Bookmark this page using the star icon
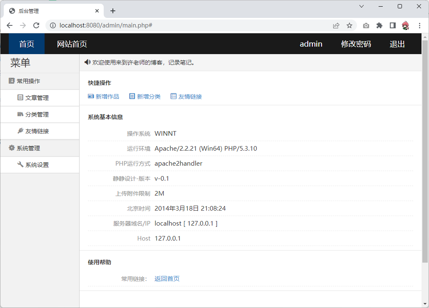This screenshot has width=429, height=308. 349,25
